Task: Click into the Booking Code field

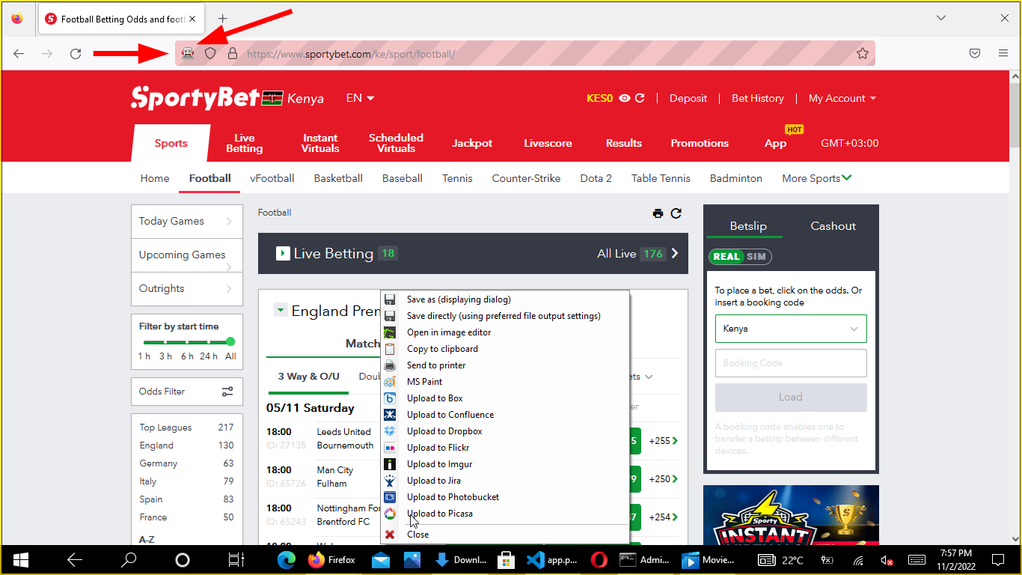Action: [x=791, y=363]
